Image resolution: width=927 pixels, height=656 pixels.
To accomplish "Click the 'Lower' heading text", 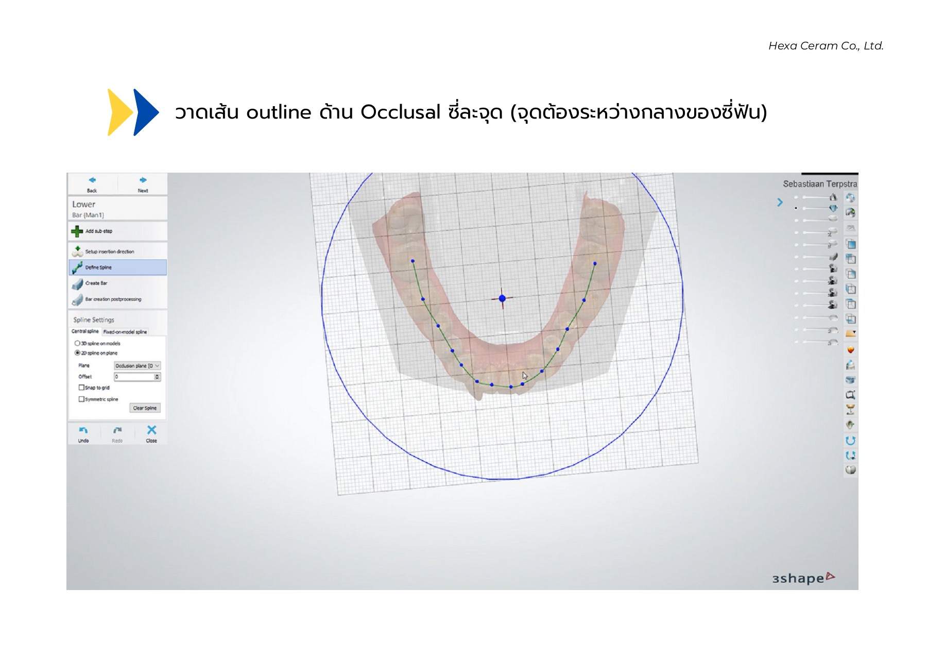I will pos(83,205).
